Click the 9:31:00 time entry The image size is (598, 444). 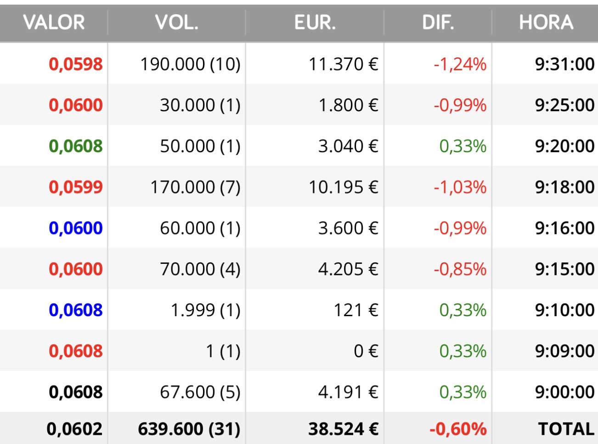point(565,64)
